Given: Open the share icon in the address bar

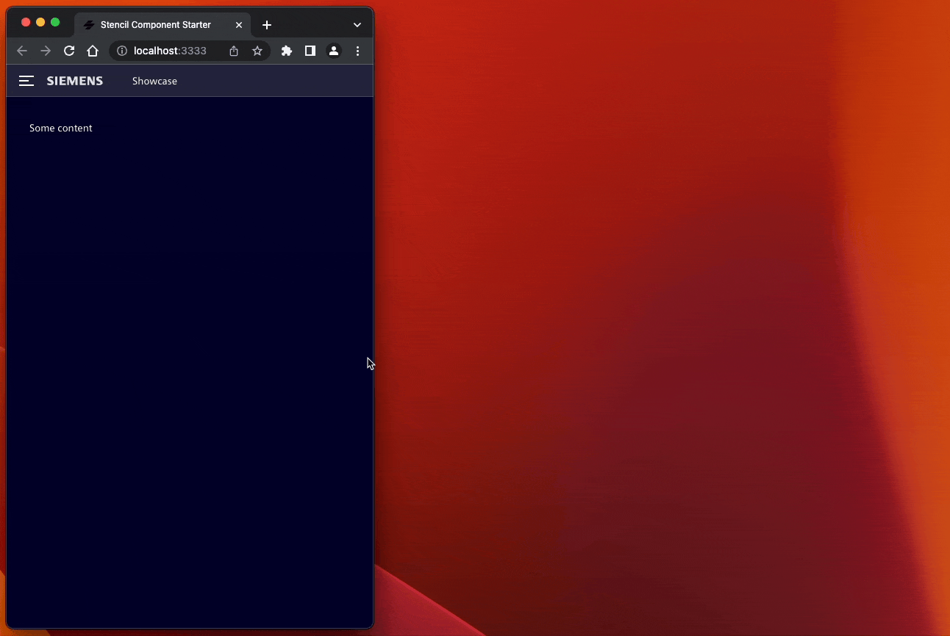Looking at the screenshot, I should point(233,51).
